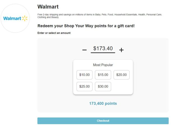Click the 'Clothing and Beauty' description text

coord(48,17)
